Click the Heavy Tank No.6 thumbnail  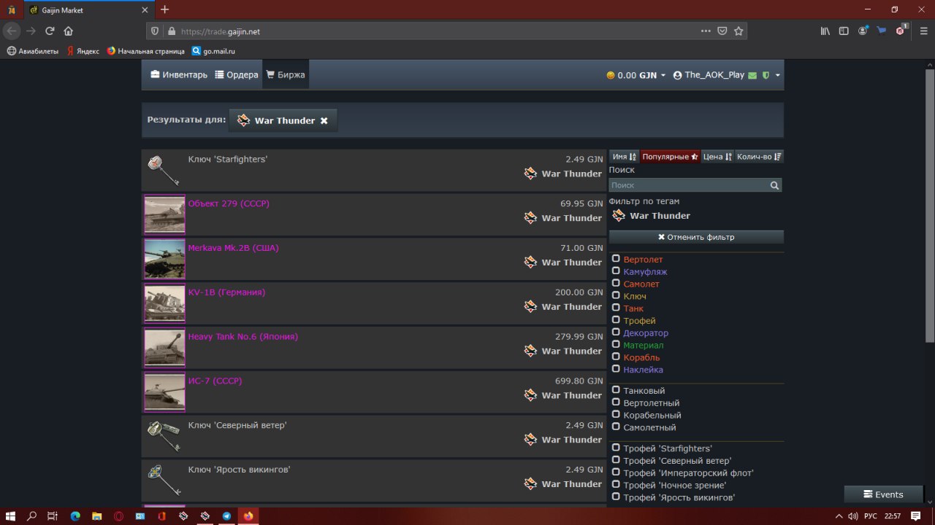click(x=164, y=348)
